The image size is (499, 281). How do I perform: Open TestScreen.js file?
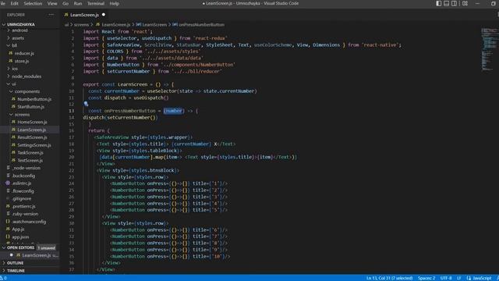[x=30, y=160]
